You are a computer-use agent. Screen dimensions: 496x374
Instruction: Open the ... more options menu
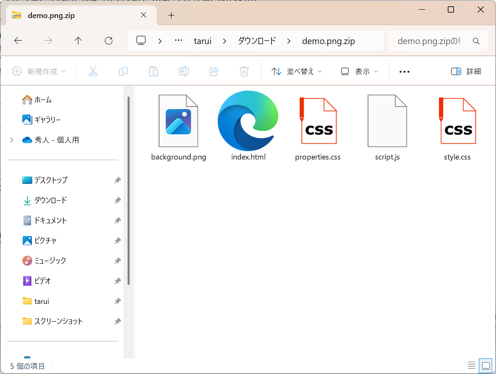tap(404, 71)
